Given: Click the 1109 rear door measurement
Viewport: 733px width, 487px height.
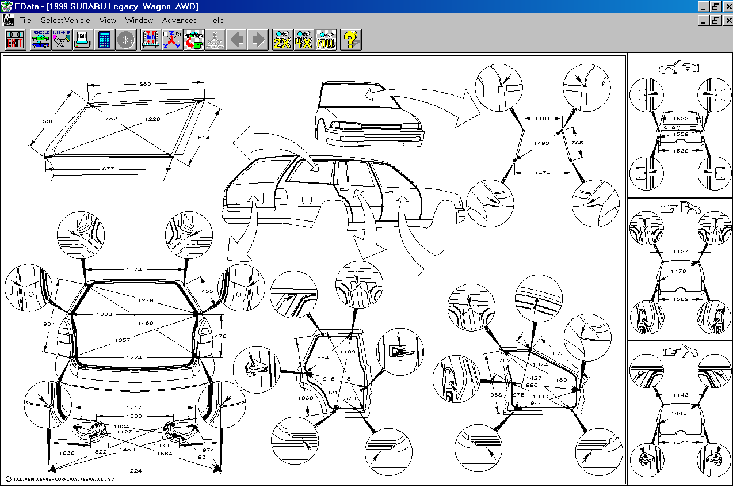Looking at the screenshot, I should point(348,351).
